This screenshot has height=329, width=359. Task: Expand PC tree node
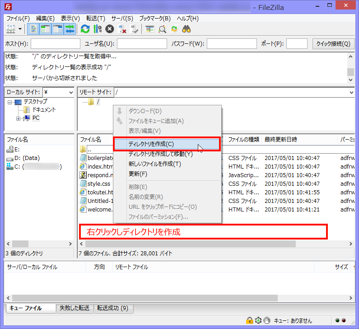[x=18, y=118]
